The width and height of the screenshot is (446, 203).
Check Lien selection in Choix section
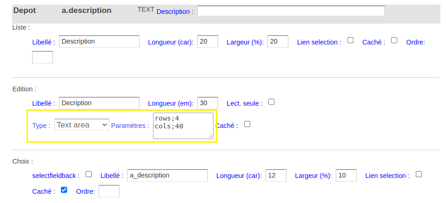419,174
